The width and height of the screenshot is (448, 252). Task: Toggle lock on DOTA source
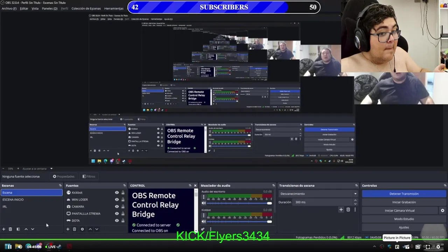tap(123, 220)
